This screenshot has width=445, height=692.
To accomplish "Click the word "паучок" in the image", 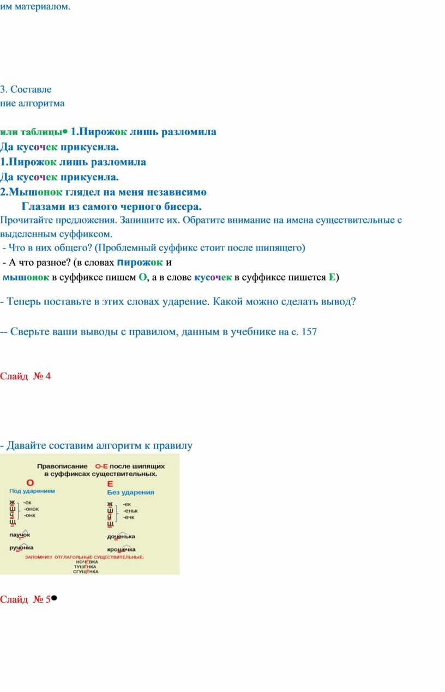I will [x=20, y=536].
